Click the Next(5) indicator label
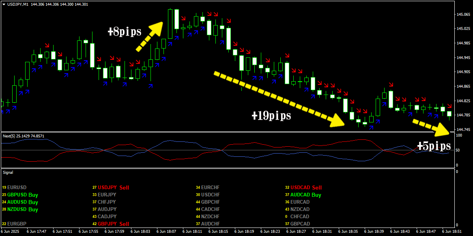 coord(9,136)
